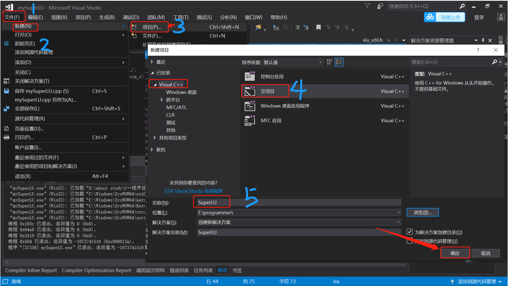Open the 位置(L) path dropdown
The height and width of the screenshot is (286, 508).
[398, 213]
